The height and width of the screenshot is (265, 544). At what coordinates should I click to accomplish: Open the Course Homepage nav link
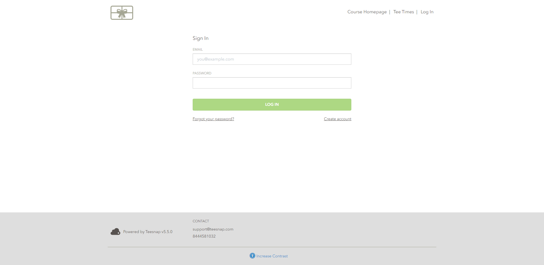click(367, 12)
